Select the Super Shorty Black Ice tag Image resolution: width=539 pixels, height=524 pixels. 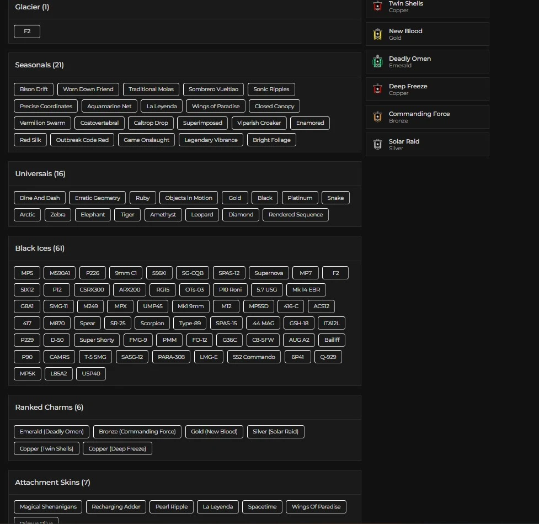click(97, 340)
